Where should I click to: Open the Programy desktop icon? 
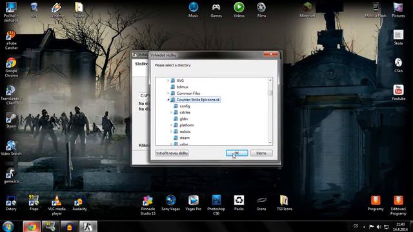coord(376,203)
